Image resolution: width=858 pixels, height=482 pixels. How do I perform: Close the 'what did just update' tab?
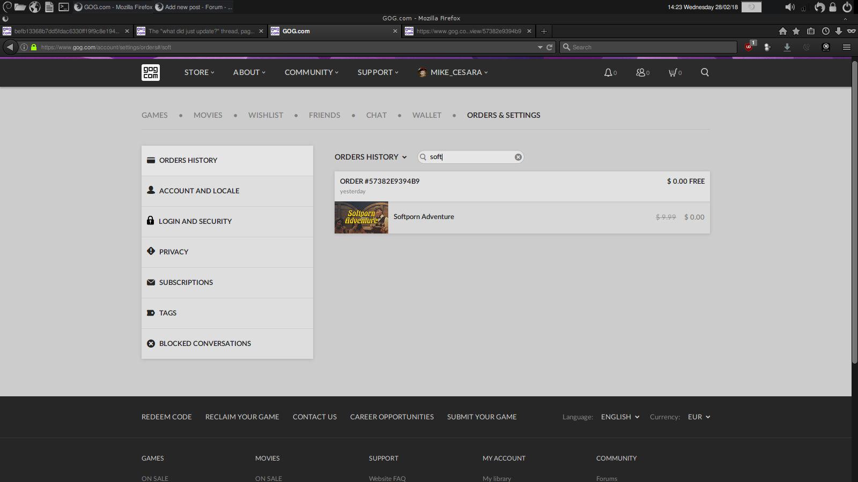coord(261,31)
